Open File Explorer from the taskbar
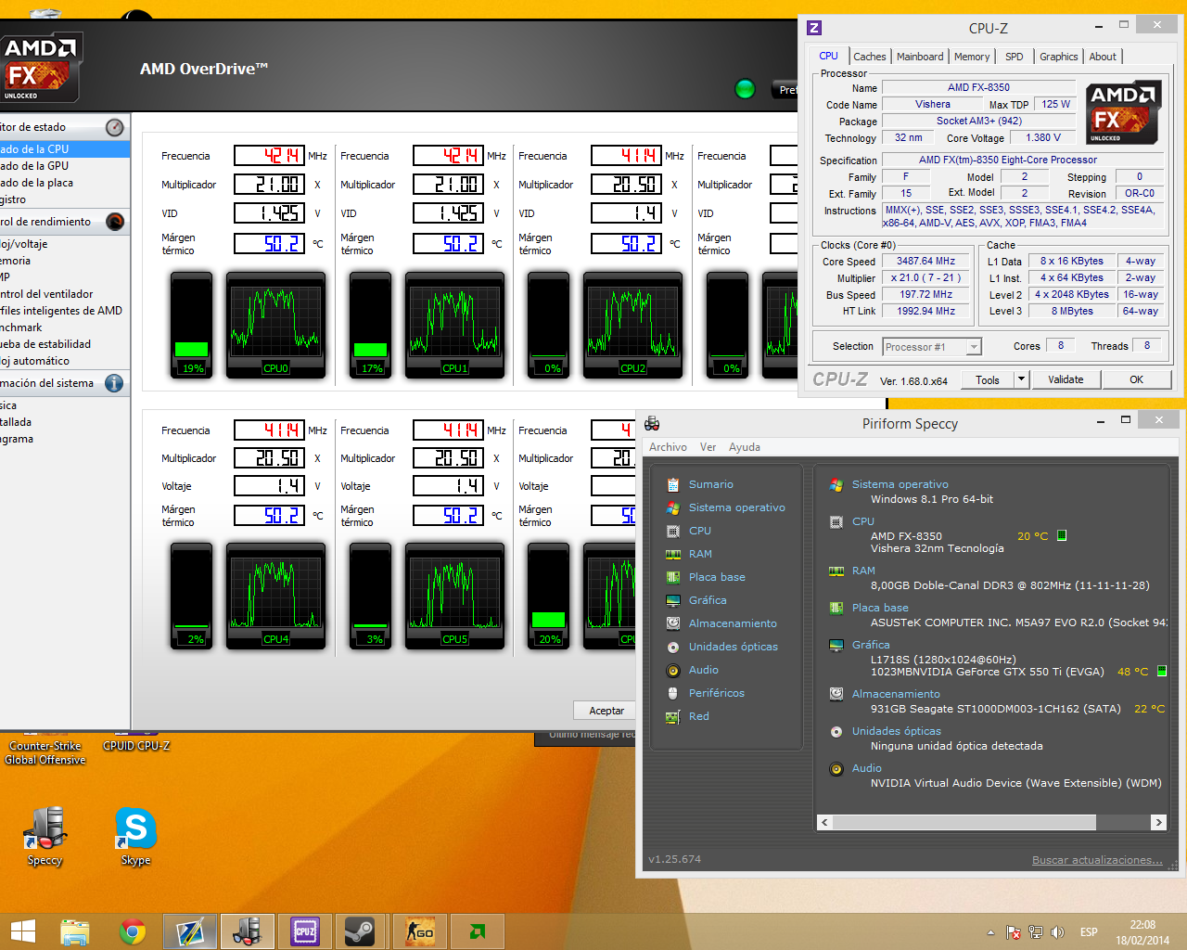The image size is (1187, 950). 74,931
